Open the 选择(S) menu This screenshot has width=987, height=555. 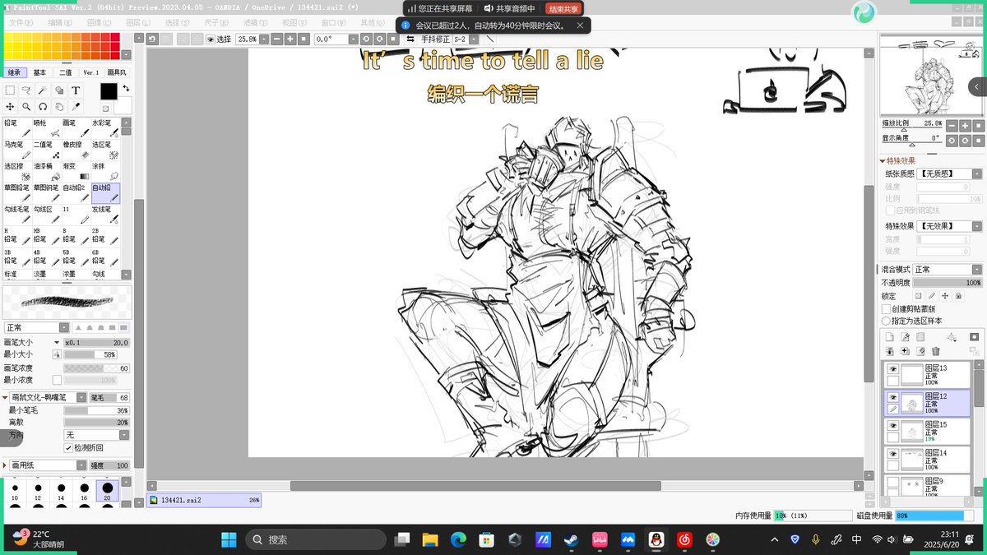point(177,22)
